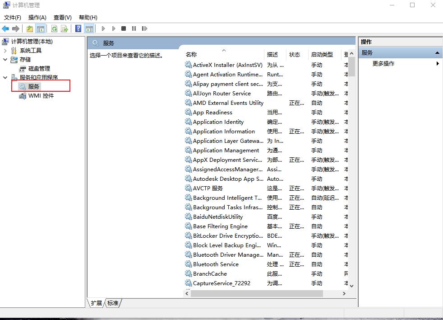Screen dimensions: 443x320
Task: Collapse the 服务和应用程序 node
Action: click(5, 77)
